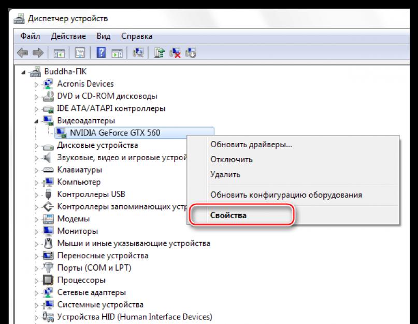Expand the Клавиатуры node
Screen dimensions: 418x324
(x=36, y=170)
